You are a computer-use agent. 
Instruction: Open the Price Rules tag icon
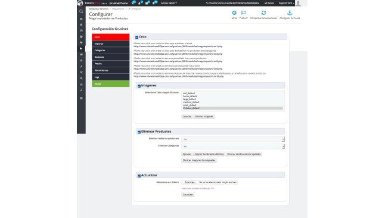coord(81,42)
